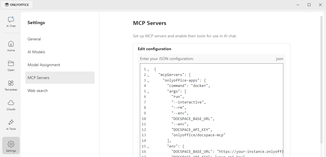
Task: Minimize the ONLYOFFICE window
Action: [298, 5]
